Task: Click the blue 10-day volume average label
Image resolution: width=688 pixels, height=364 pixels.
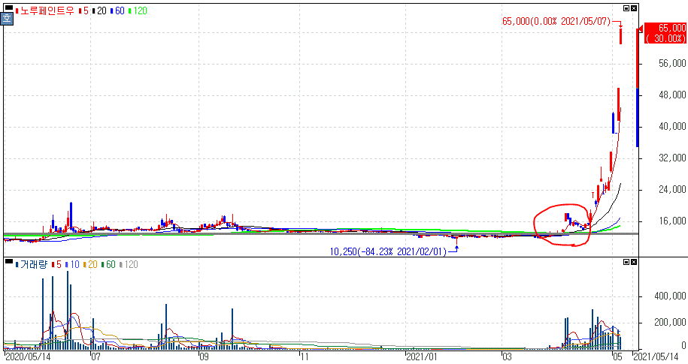Action: click(72, 265)
